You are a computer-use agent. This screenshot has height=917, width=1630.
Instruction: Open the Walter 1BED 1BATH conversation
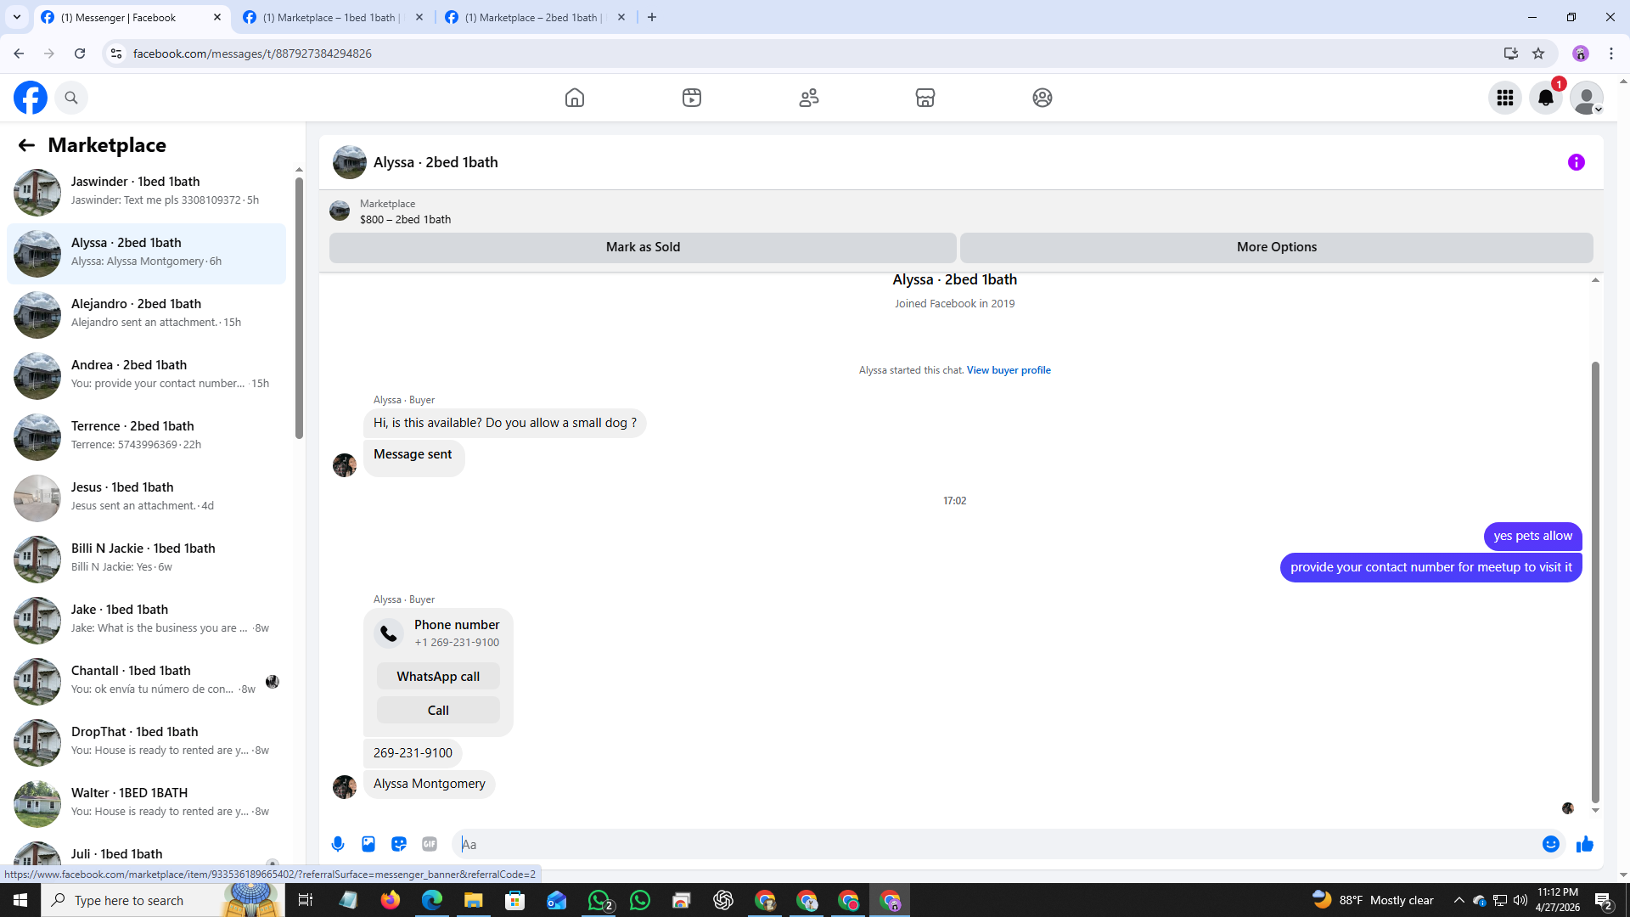tap(146, 803)
